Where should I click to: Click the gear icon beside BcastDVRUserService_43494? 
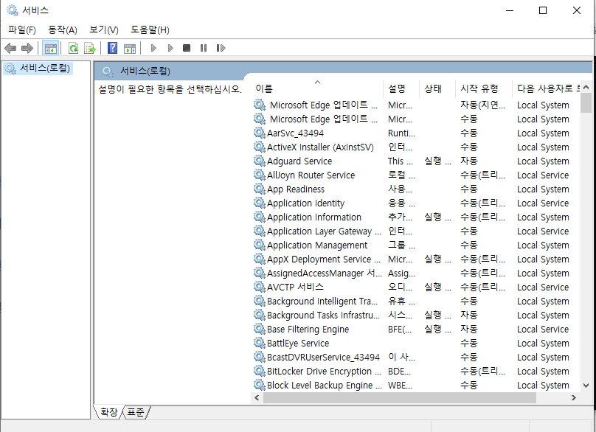[260, 357]
